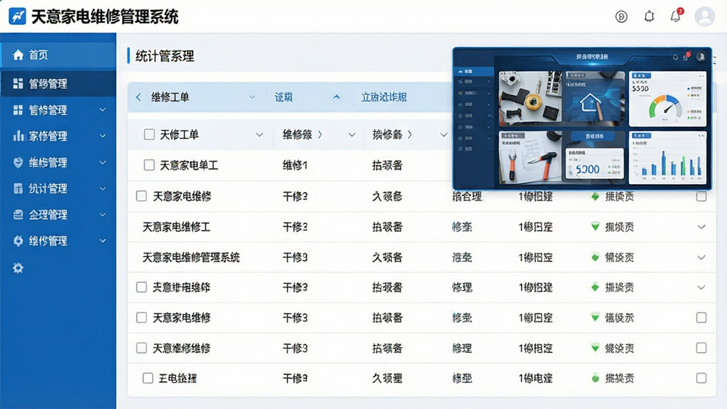Click the shield icon in the sidebar
The image size is (727, 409).
click(x=18, y=163)
